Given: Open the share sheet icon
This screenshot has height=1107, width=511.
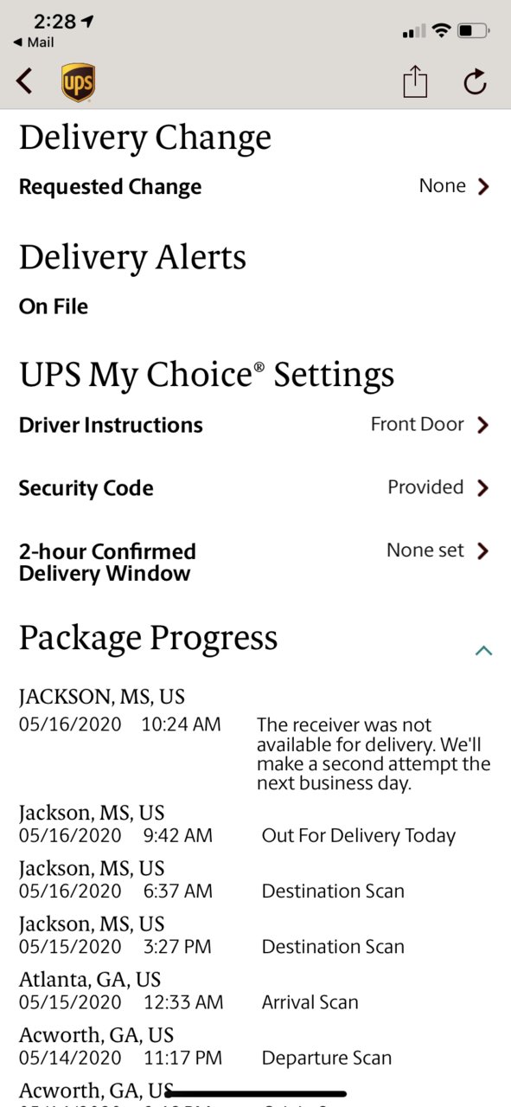Looking at the screenshot, I should click(x=415, y=81).
